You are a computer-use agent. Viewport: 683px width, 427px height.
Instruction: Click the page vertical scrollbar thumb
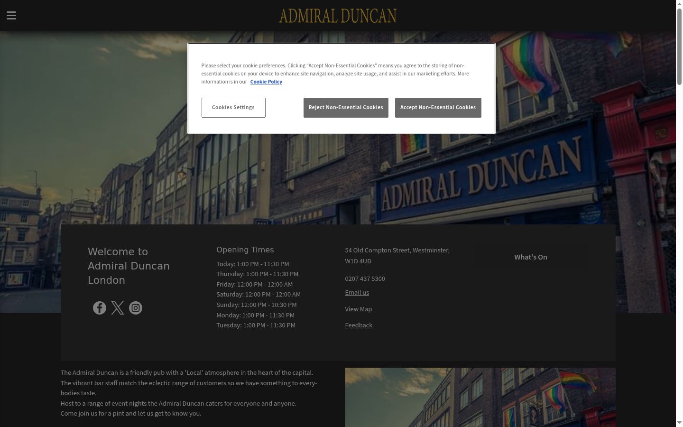coord(679,46)
